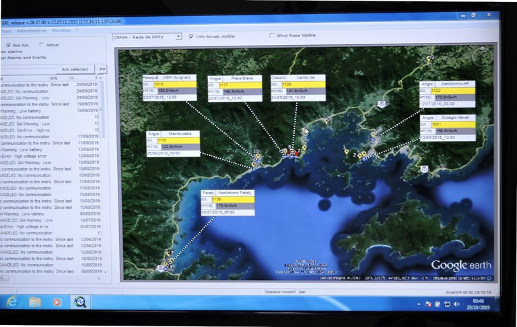This screenshot has width=517, height=327.
Task: Launch media player from the taskbar
Action: coord(57,303)
